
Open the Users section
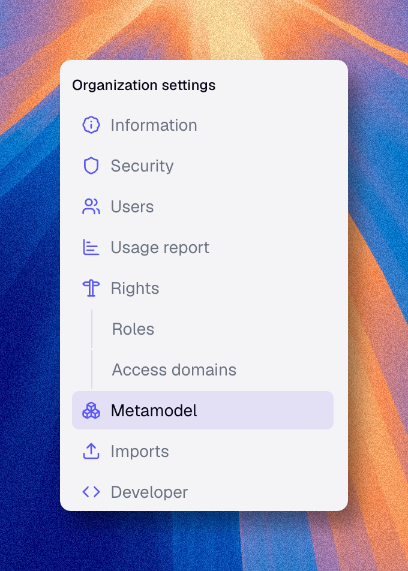click(x=132, y=206)
